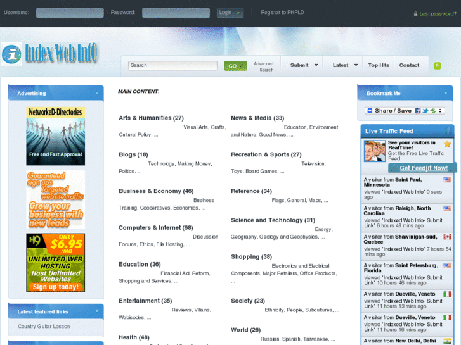Viewport: 461px width, 345px height.
Task: Collapse the Advertising panel toggle
Action: 96,93
